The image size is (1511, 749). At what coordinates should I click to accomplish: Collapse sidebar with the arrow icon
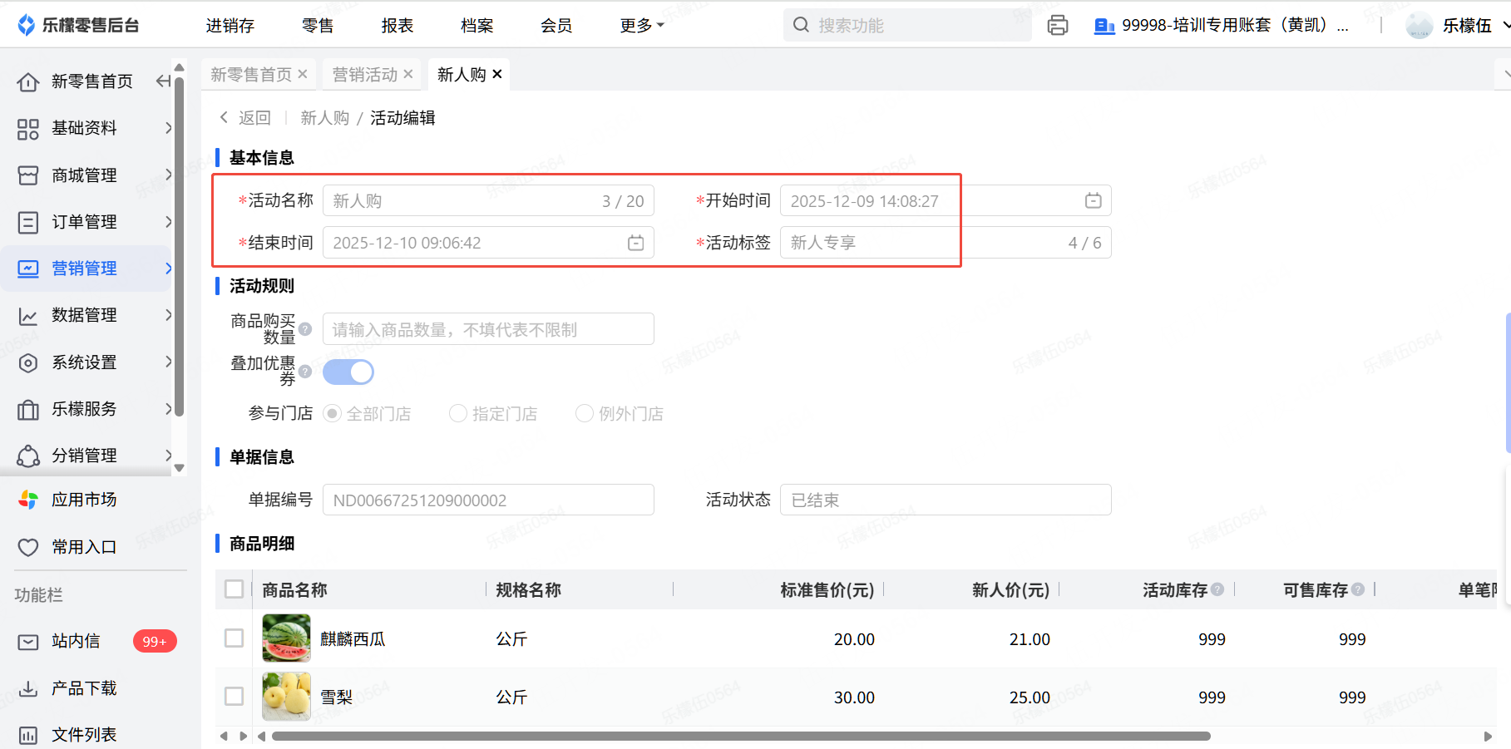tap(163, 81)
